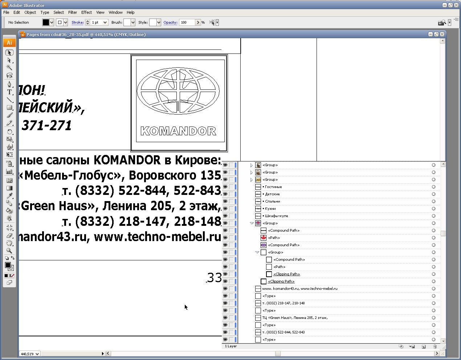
Task: Hide the Спальни layer item
Action: 225,201
